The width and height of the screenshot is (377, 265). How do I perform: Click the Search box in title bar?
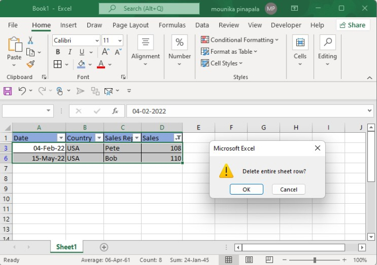click(149, 9)
